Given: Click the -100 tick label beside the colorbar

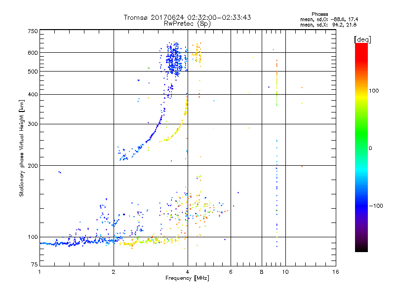Looking at the screenshot, I should [x=375, y=206].
